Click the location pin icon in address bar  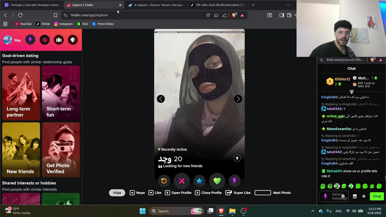tap(208, 15)
